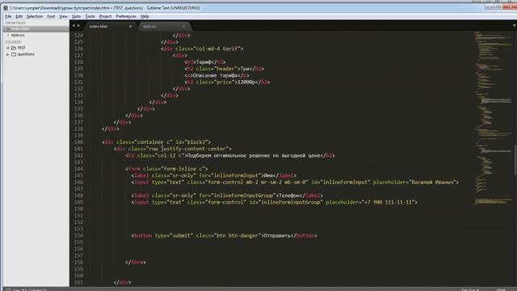This screenshot has width=517, height=291.
Task: Open the Tab Size status bar selector
Action: point(470,289)
